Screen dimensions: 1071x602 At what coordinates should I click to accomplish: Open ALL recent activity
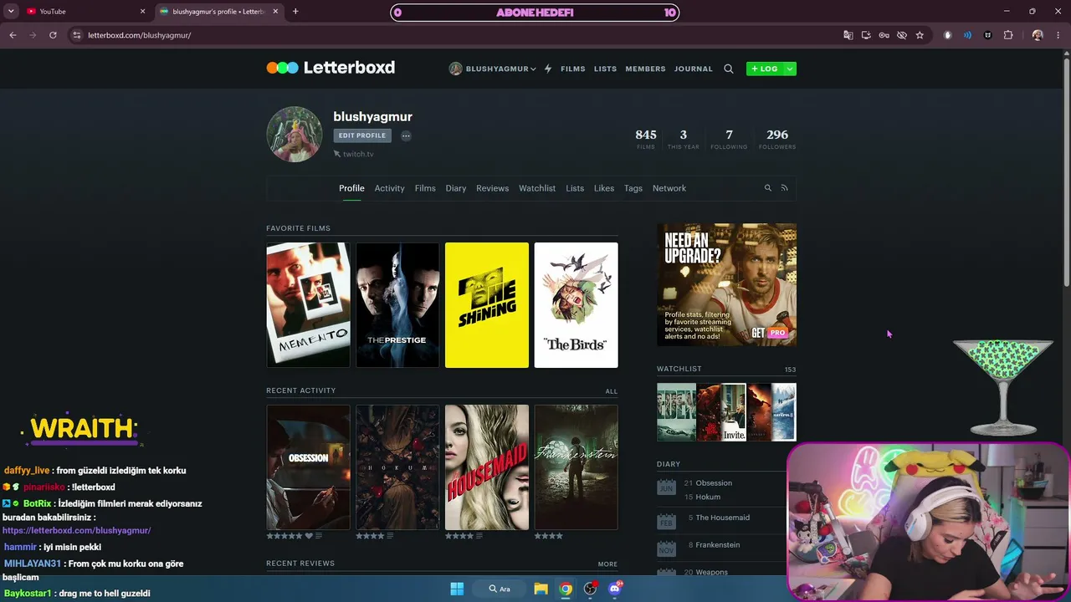(x=612, y=391)
